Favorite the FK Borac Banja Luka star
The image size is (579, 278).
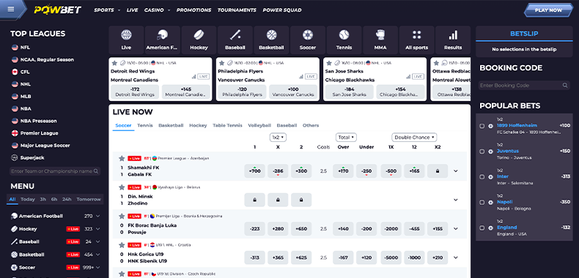122,216
